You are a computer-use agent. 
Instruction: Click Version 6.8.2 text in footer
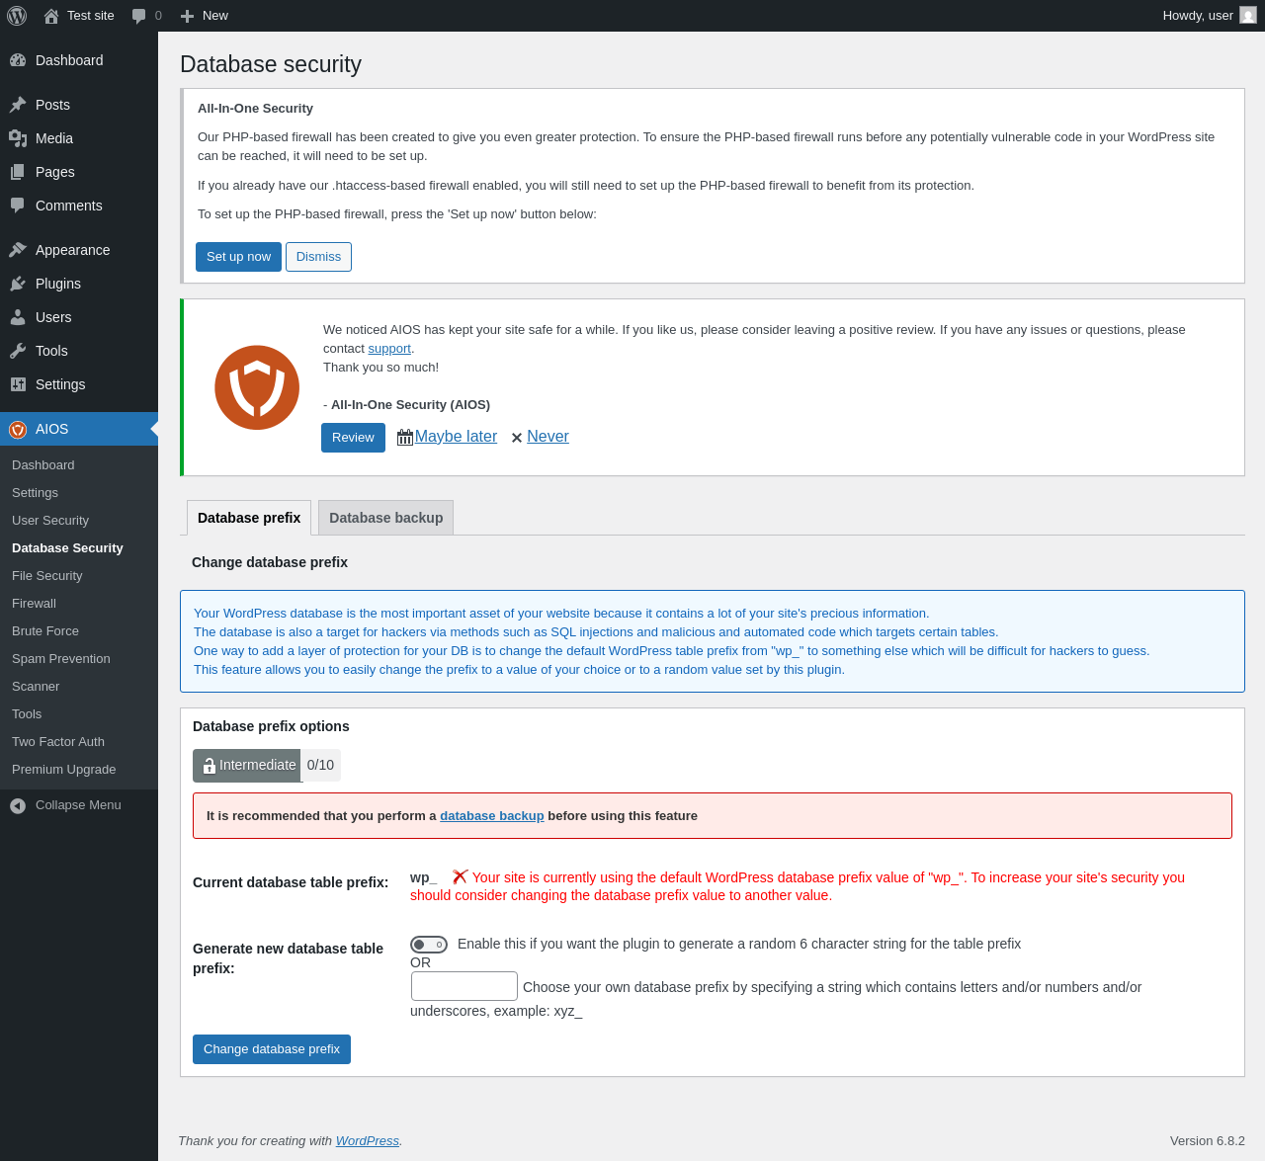click(x=1208, y=1141)
